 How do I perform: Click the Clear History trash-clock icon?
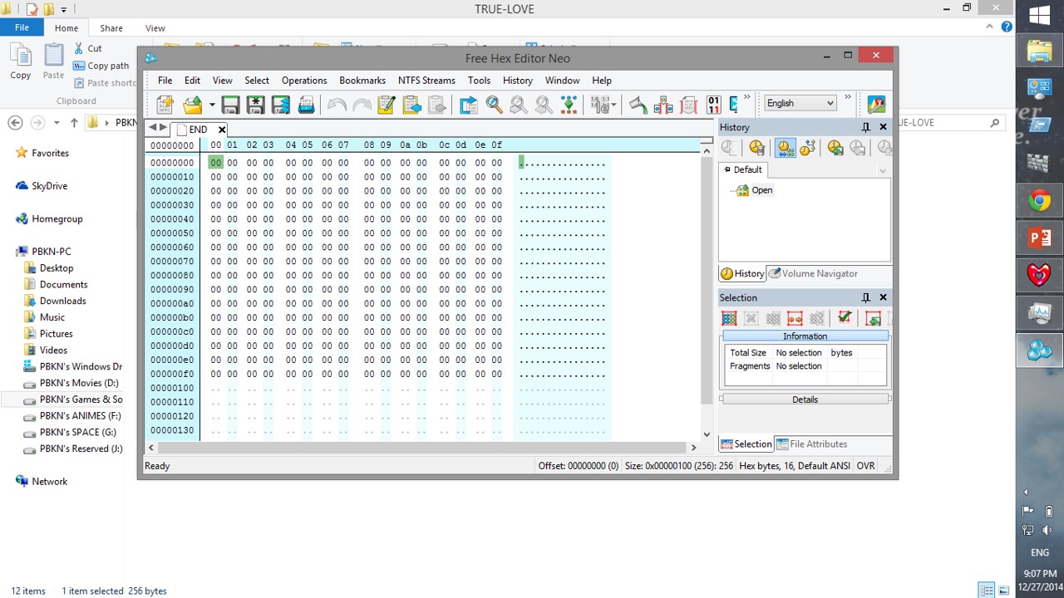[x=756, y=148]
